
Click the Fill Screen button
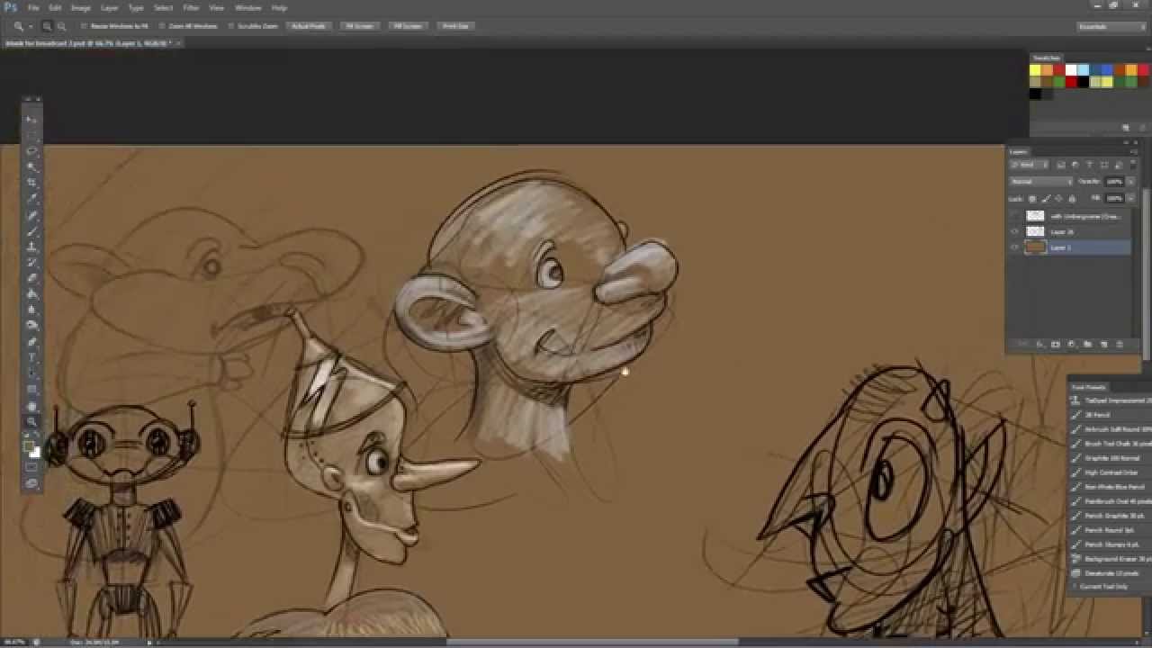click(408, 26)
